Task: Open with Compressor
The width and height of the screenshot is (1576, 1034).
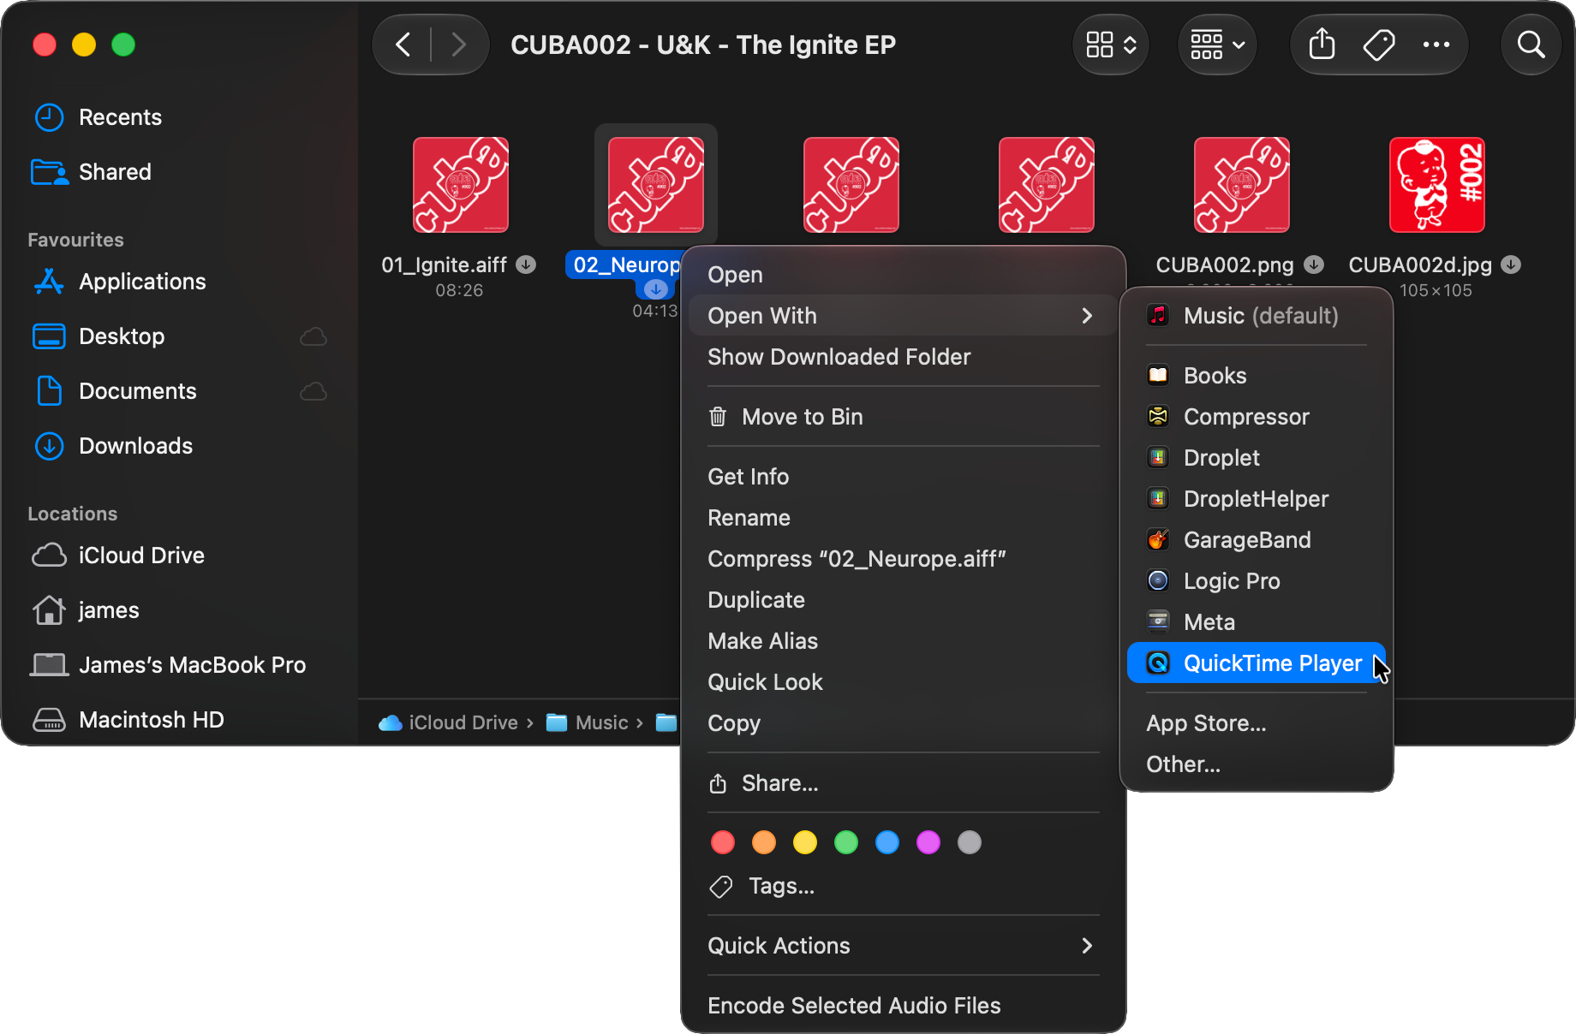Action: [x=1257, y=417]
